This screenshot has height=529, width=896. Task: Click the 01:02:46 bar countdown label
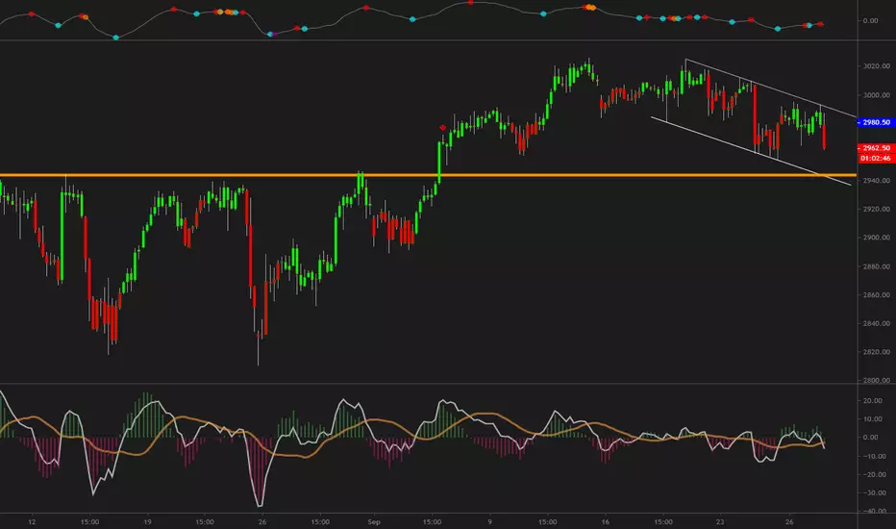click(877, 158)
